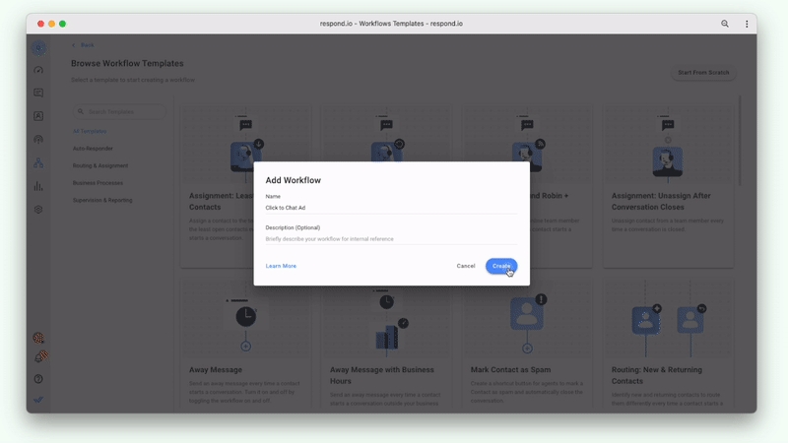
Task: Open the Learn More link
Action: pyautogui.click(x=281, y=266)
